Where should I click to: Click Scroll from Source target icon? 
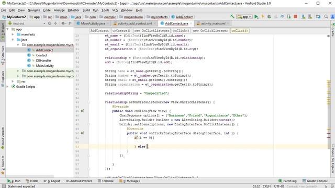(50, 23)
